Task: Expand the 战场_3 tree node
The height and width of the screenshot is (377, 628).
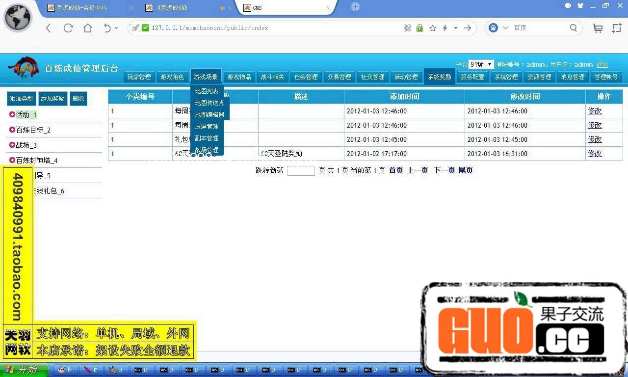Action: click(x=12, y=145)
